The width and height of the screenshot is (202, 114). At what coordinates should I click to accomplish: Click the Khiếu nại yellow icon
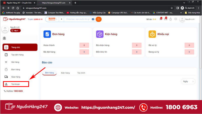pos(152,34)
